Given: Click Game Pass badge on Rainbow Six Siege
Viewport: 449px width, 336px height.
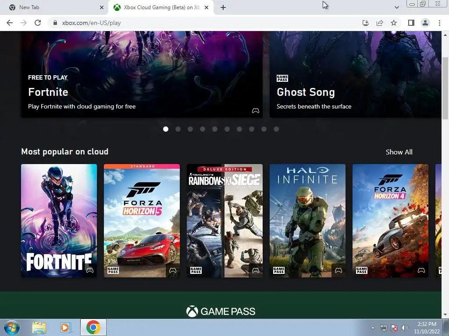Looking at the screenshot, I should point(196,270).
